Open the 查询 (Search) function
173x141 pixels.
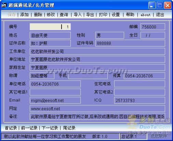pyautogui.click(x=64, y=15)
